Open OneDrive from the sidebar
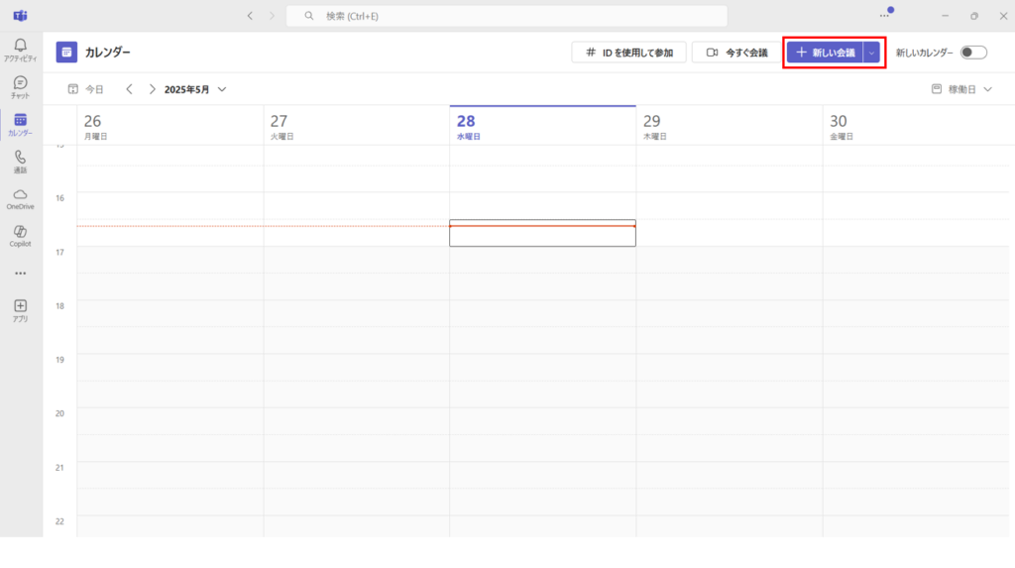This screenshot has height=568, width=1015. click(x=20, y=199)
